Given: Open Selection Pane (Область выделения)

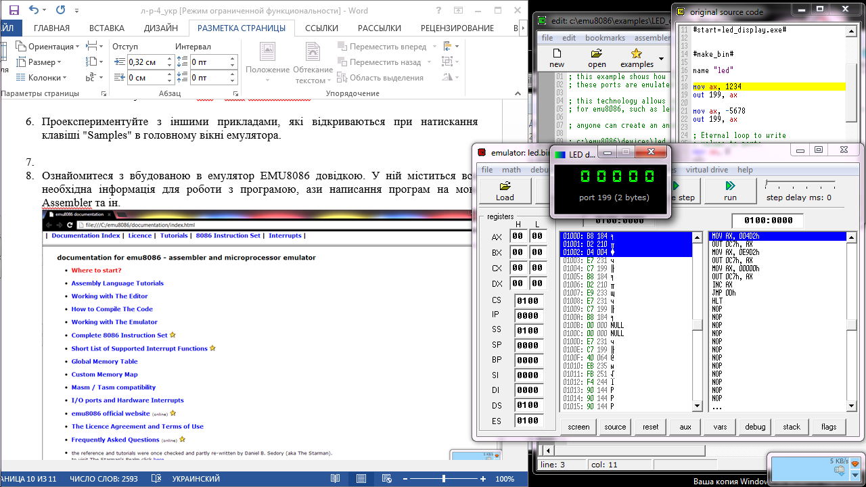Looking at the screenshot, I should click(380, 77).
